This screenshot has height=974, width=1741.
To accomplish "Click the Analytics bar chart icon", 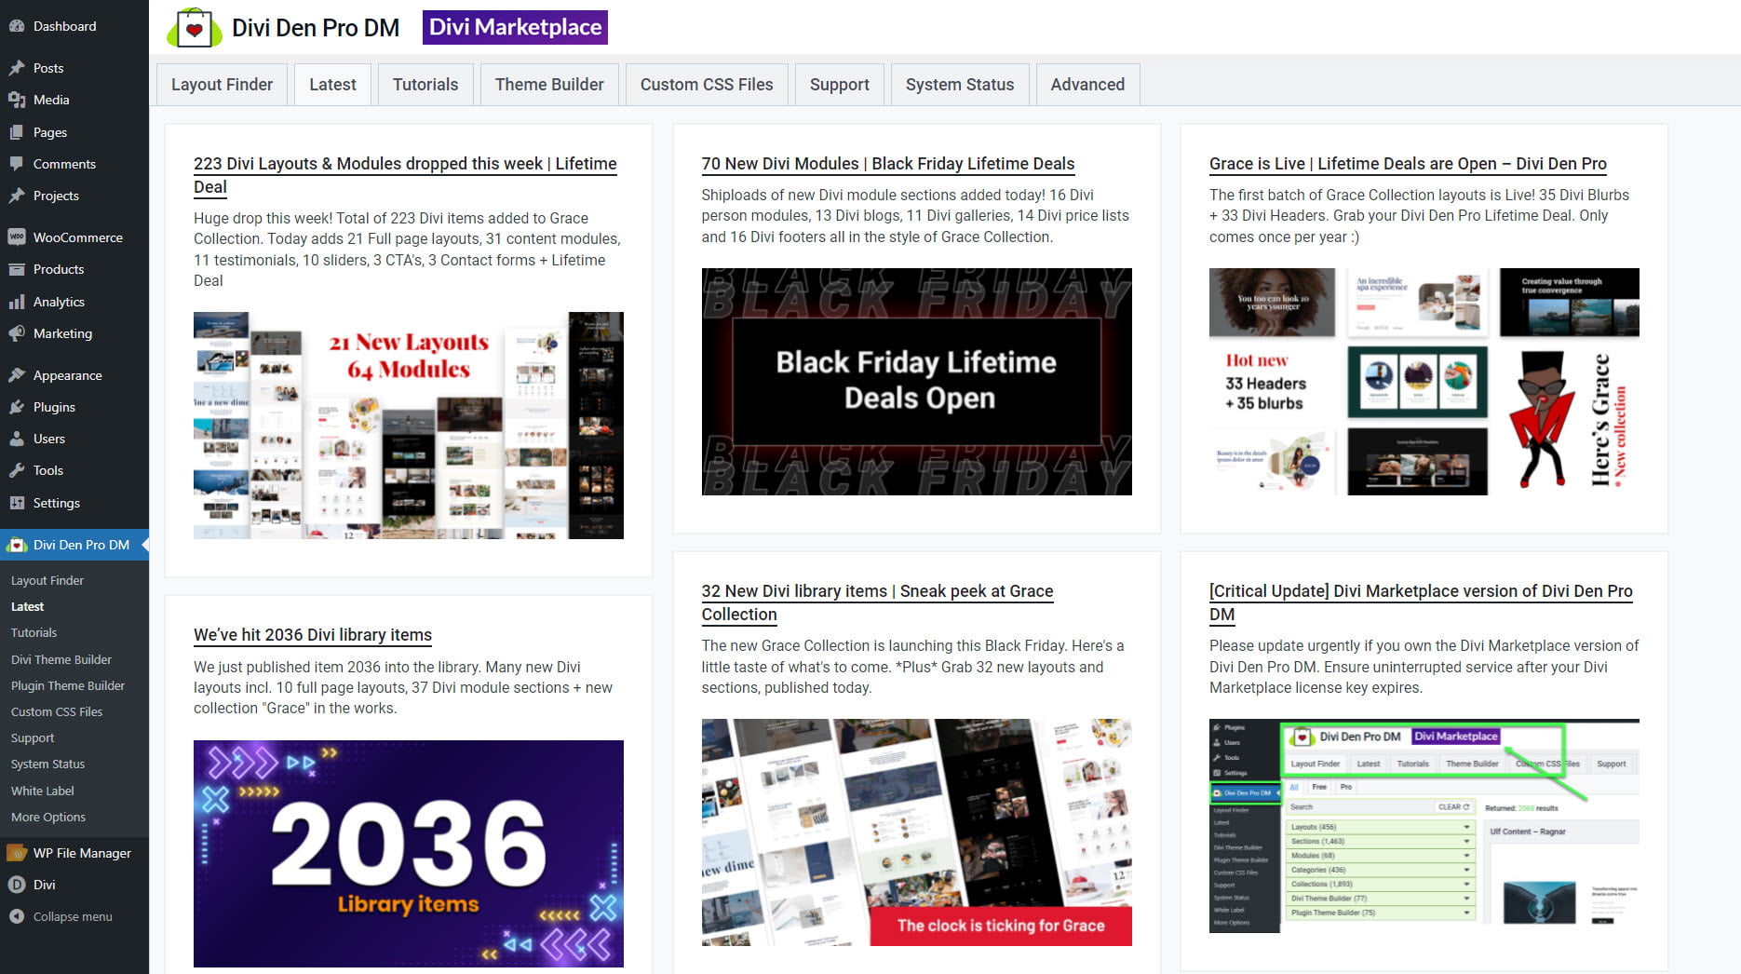I will click(17, 302).
